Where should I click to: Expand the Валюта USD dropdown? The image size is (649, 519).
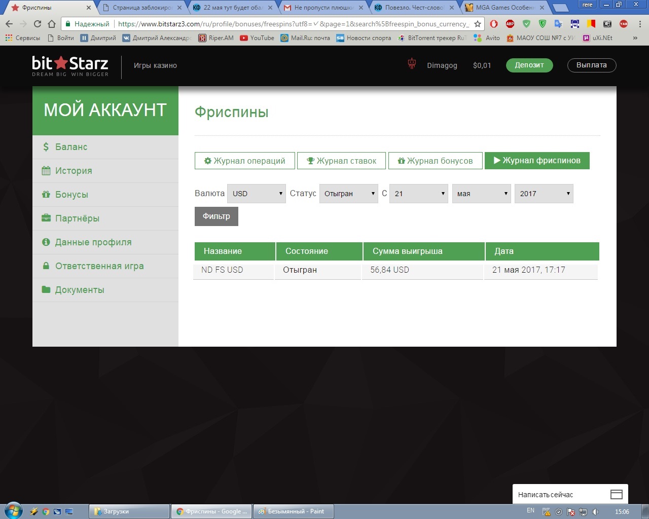257,194
